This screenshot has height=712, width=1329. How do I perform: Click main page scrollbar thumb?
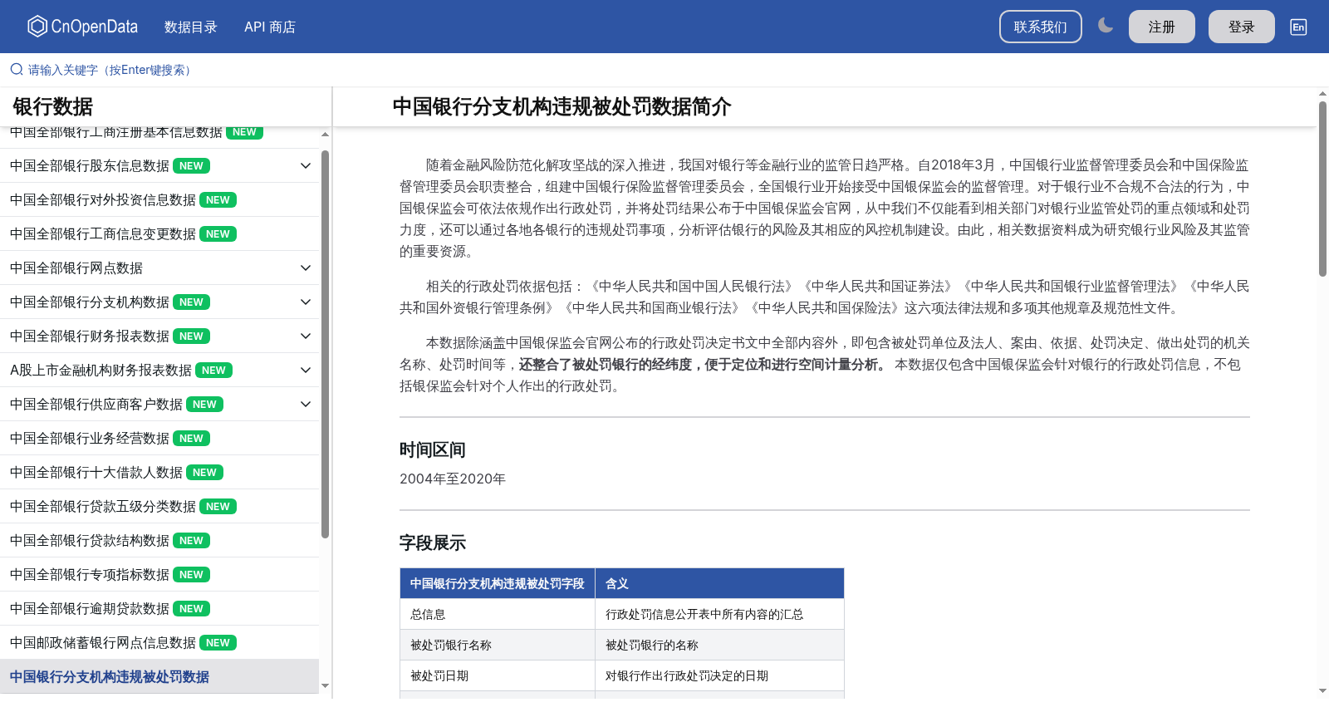1322,189
